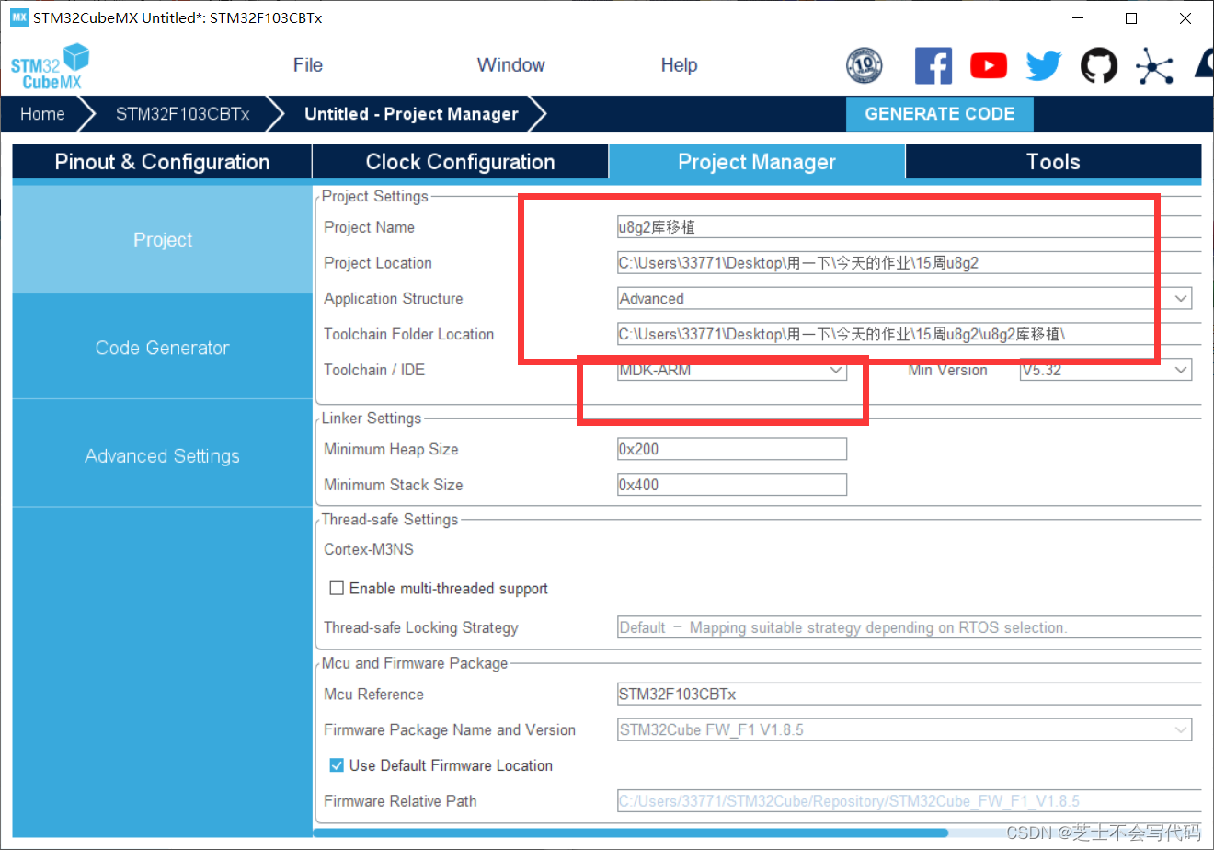Go to STM32F103CBTx breadcrumb

click(x=182, y=114)
